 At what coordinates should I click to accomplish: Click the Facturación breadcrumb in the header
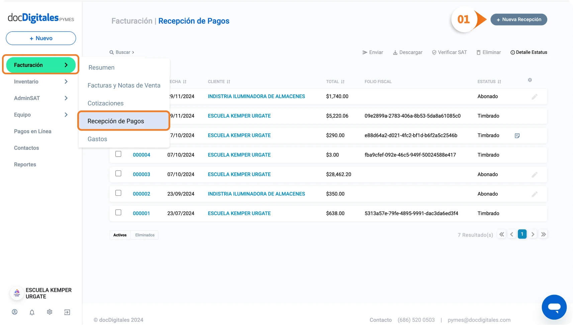[132, 21]
